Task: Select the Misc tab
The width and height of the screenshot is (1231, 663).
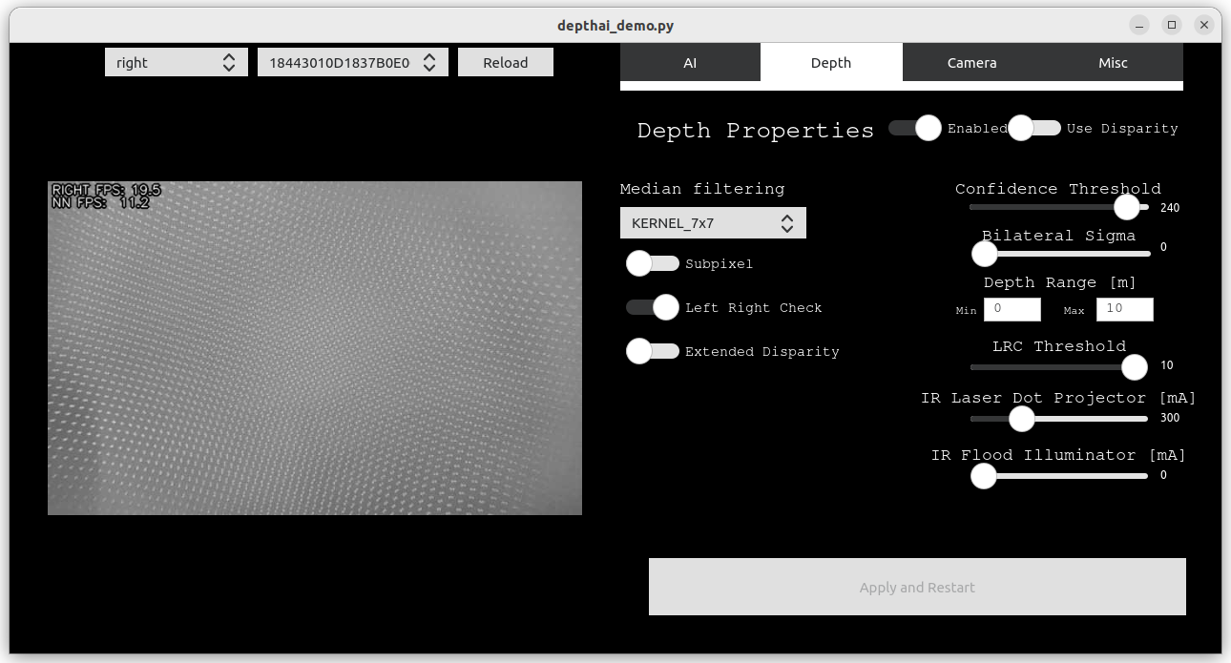Action: (1113, 62)
